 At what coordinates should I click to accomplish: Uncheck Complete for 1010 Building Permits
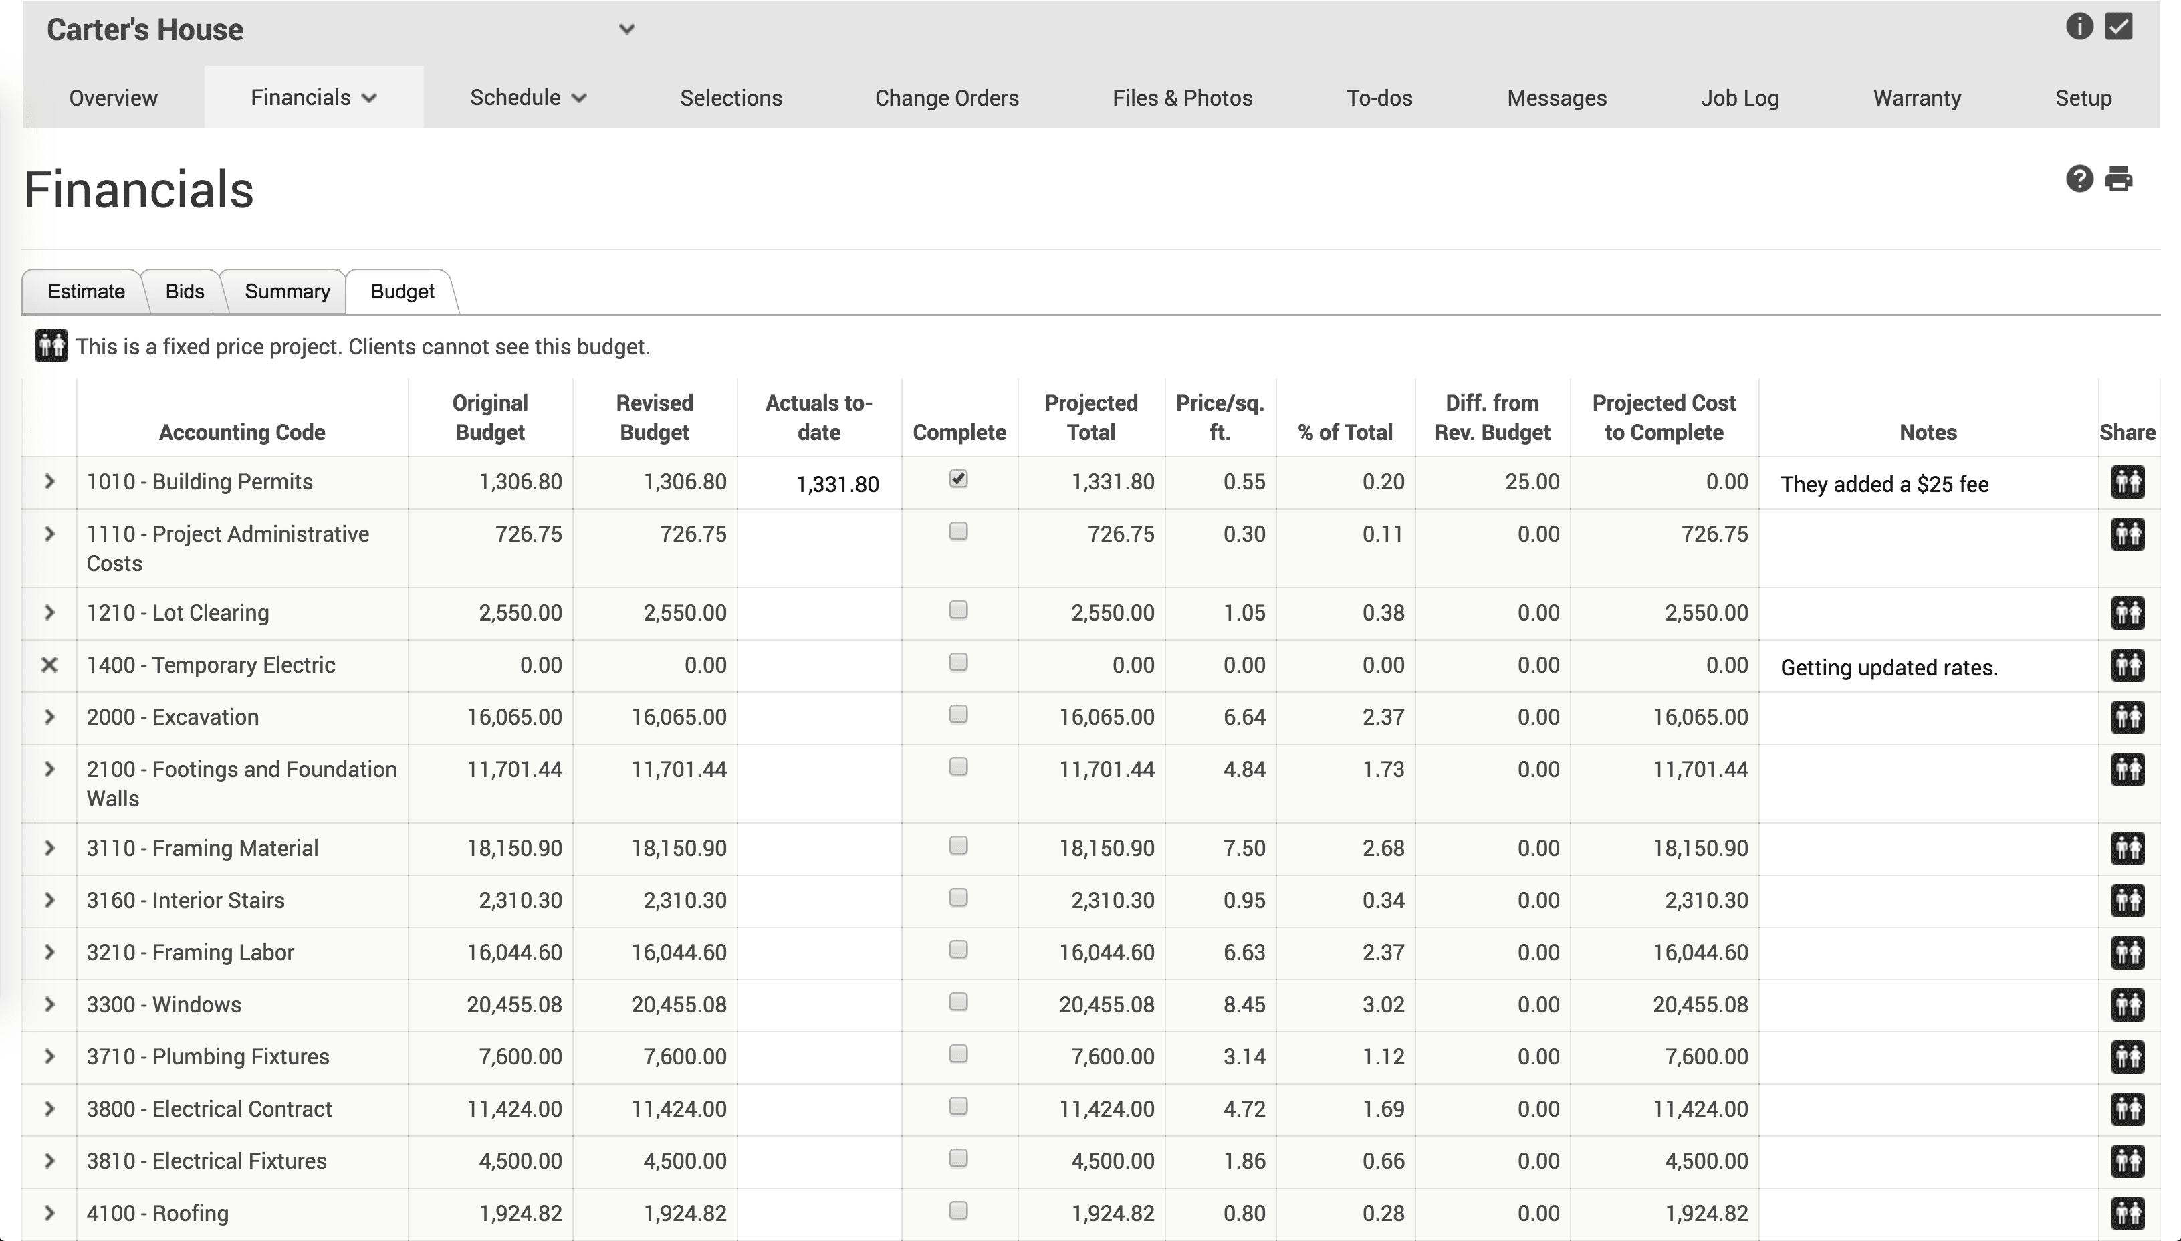(958, 479)
